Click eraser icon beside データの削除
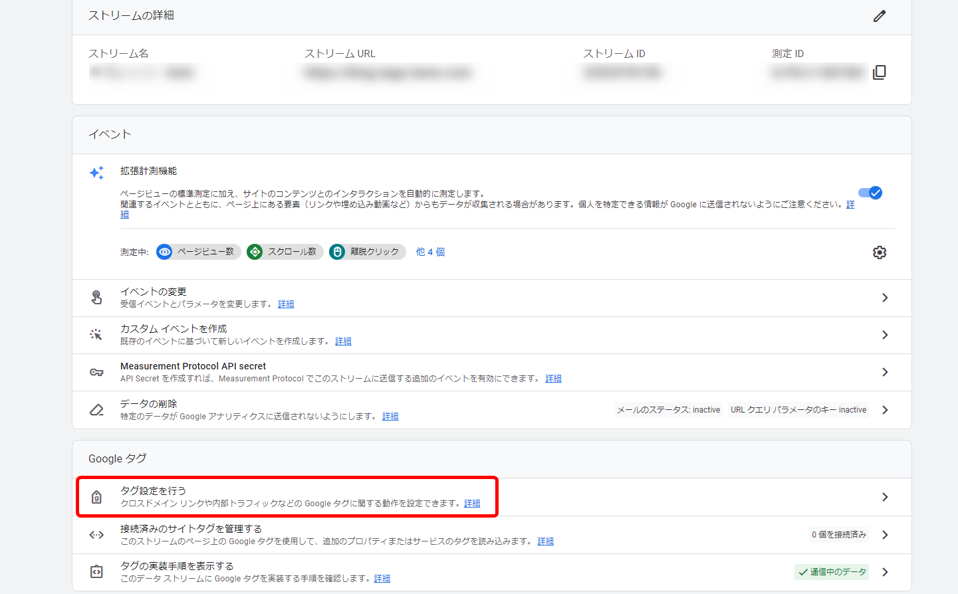This screenshot has width=958, height=594. [x=96, y=410]
